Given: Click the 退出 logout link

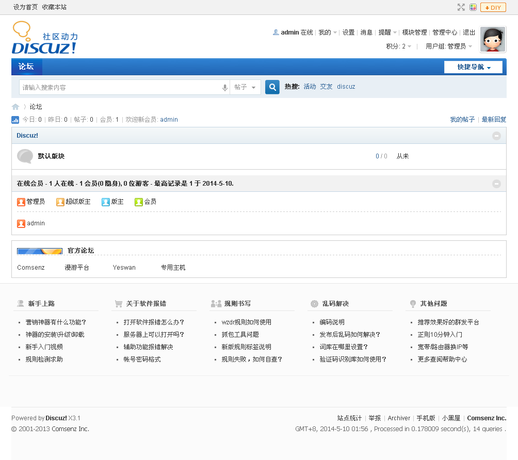Looking at the screenshot, I should [469, 32].
